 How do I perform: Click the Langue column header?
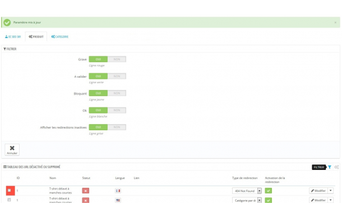pyautogui.click(x=120, y=178)
